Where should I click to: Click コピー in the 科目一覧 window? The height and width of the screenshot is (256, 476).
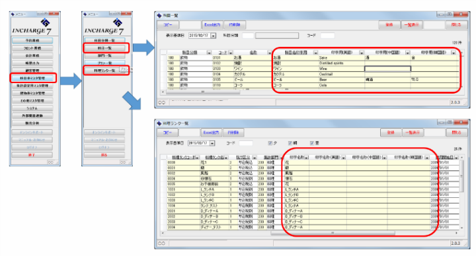click(x=168, y=25)
